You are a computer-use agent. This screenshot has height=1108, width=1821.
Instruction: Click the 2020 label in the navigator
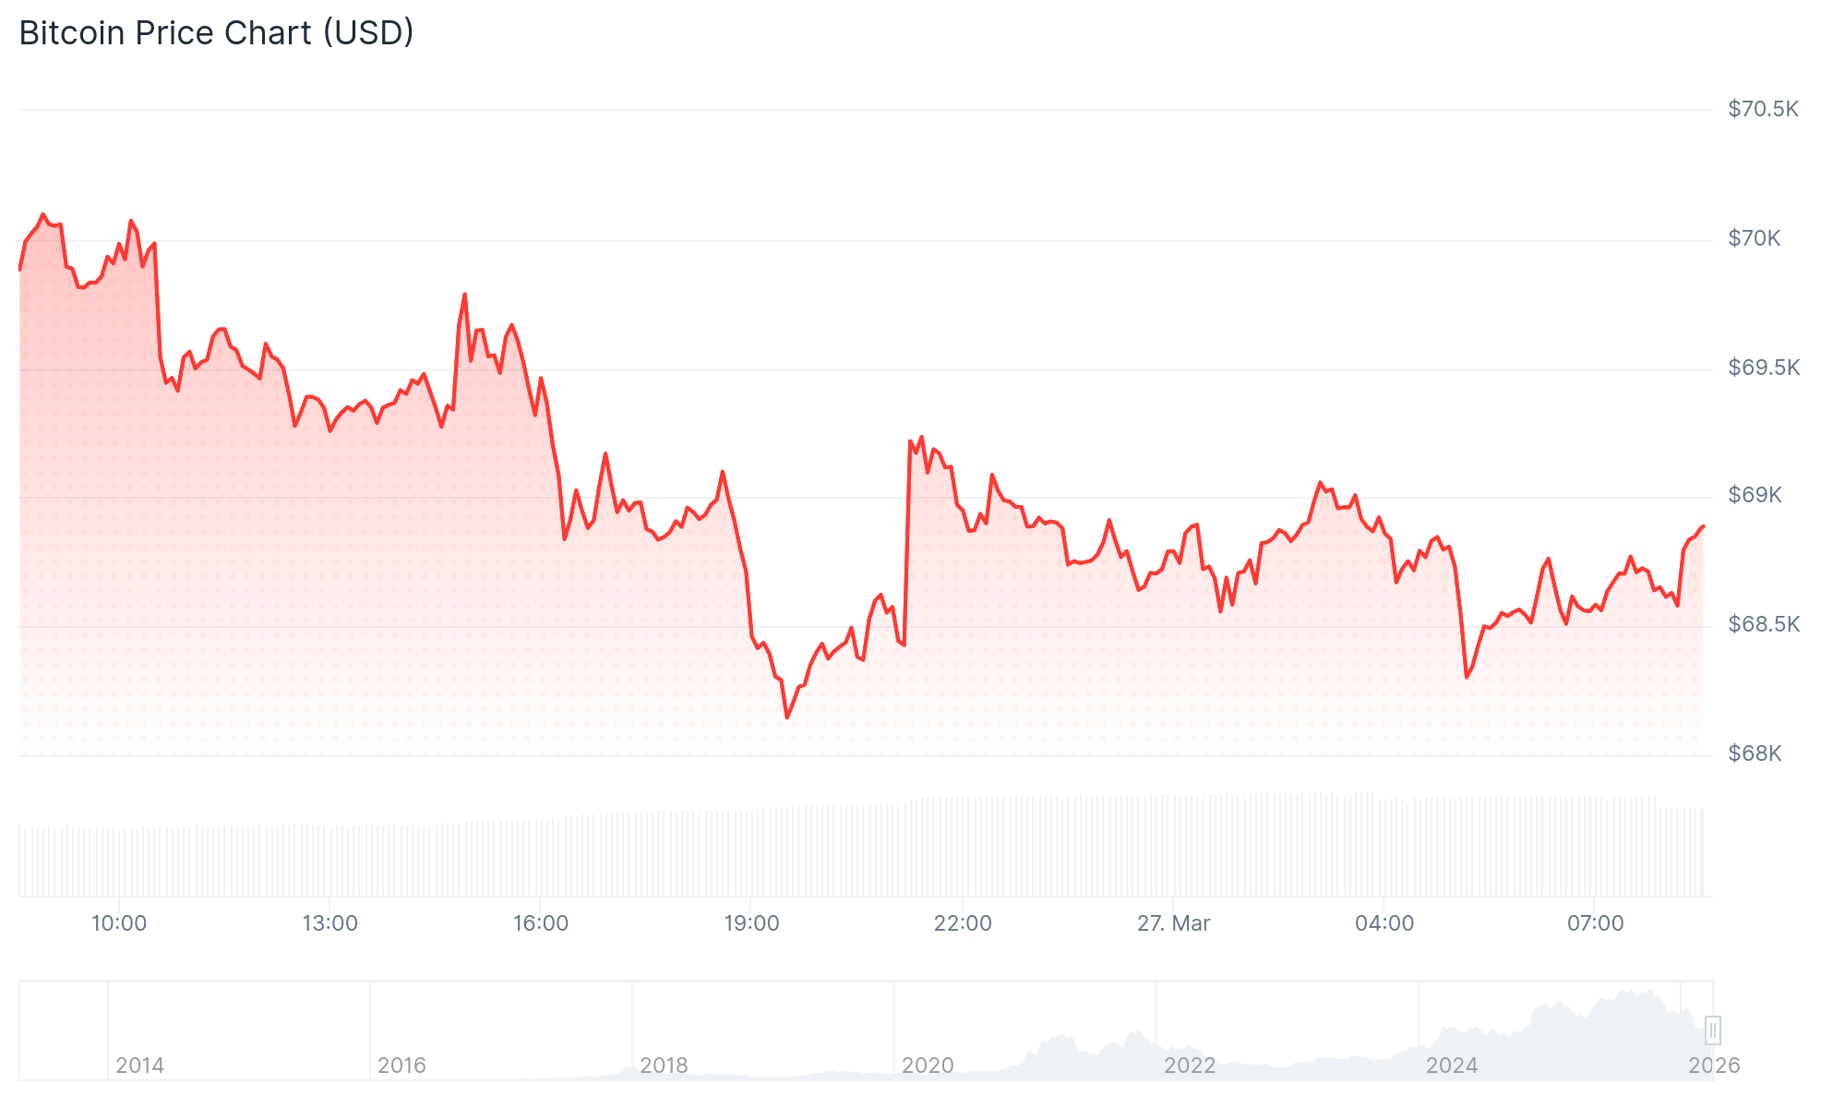tap(927, 1066)
